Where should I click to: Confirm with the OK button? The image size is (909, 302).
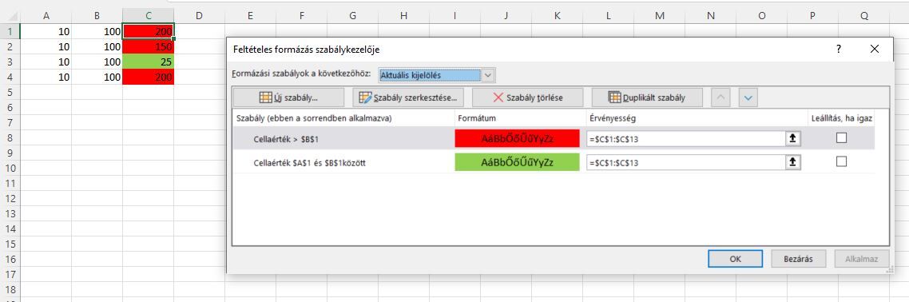point(735,259)
